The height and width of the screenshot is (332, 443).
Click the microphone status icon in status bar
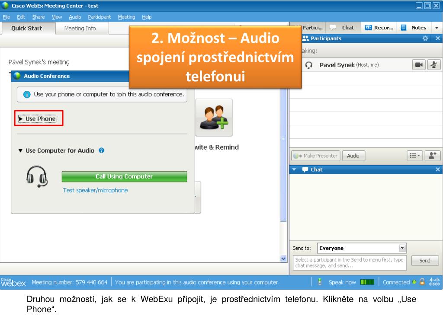click(320, 282)
